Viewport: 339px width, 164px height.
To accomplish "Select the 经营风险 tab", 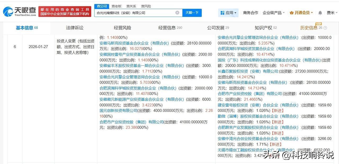I will pos(122,28).
